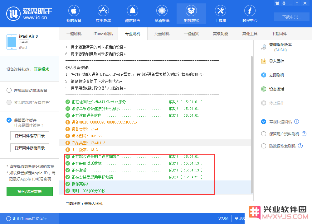Open 工具箱 toolbox icon

(221, 11)
